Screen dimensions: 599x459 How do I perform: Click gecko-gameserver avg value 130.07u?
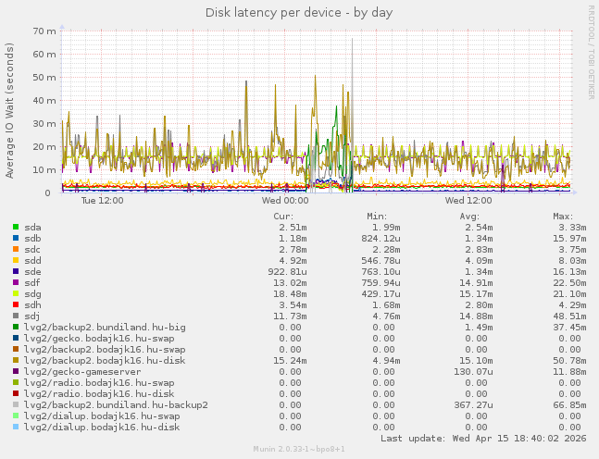point(473,372)
